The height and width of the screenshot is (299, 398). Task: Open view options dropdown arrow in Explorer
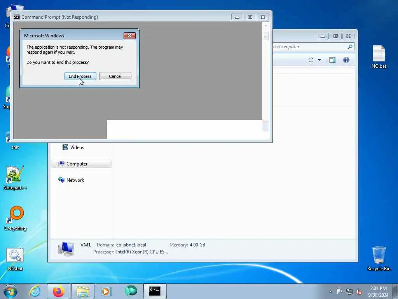(319, 60)
